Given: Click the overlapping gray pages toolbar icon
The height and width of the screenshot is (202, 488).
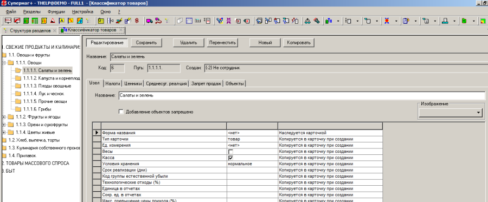Looking at the screenshot, I should click(179, 21).
